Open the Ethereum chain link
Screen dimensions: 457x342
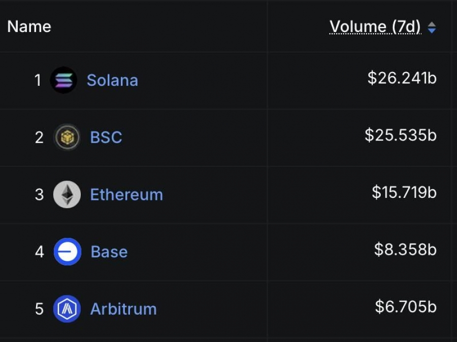[x=126, y=194]
